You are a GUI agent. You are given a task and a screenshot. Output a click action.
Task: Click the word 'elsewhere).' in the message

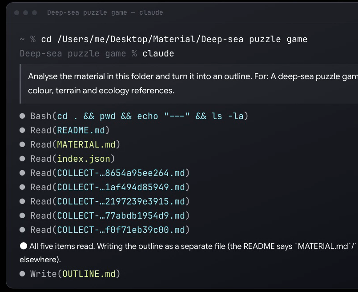click(x=40, y=260)
